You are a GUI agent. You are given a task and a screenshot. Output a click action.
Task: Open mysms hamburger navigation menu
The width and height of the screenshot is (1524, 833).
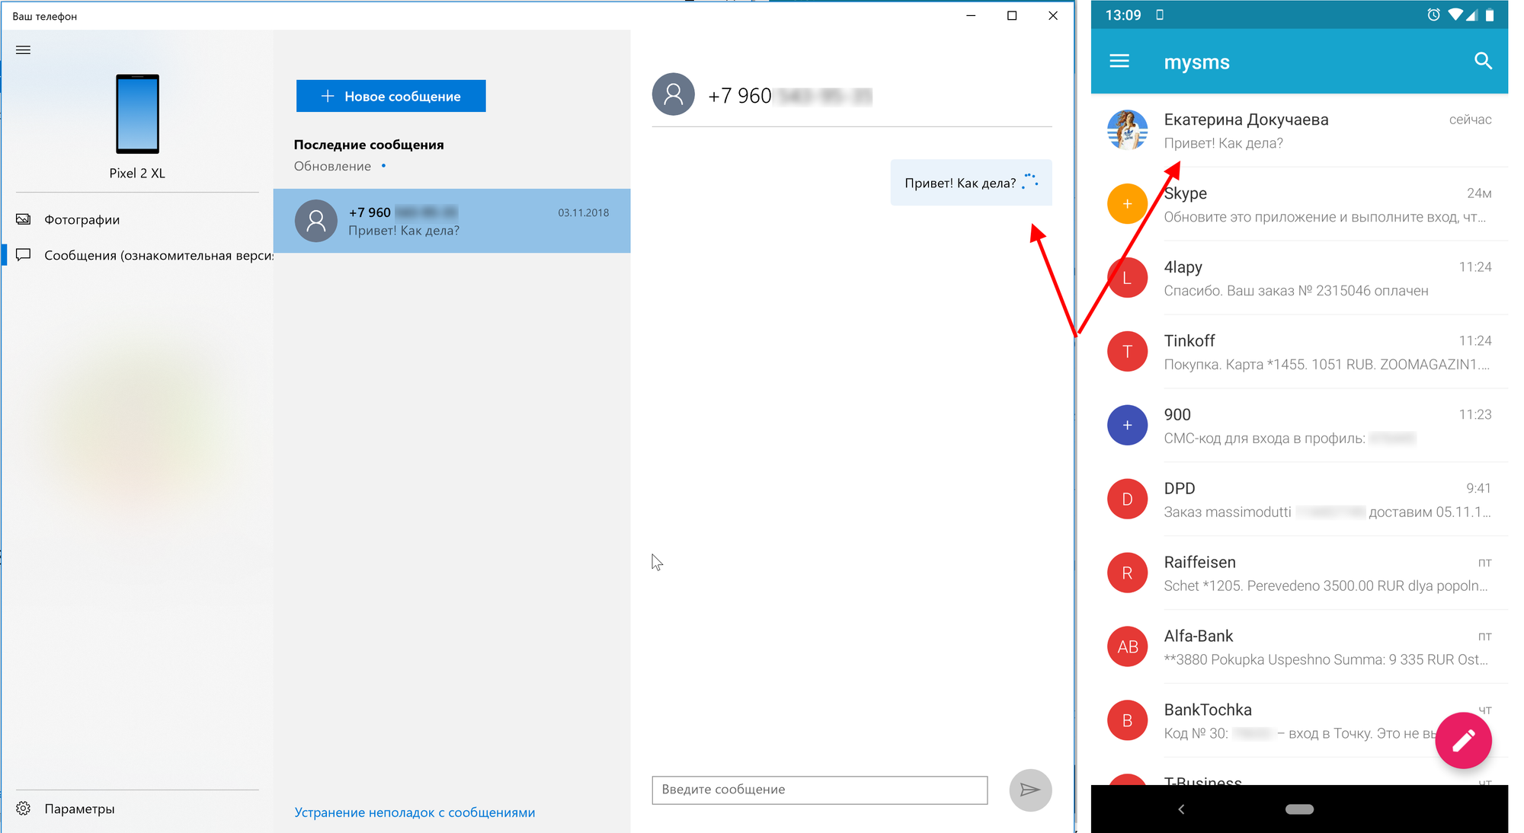click(1119, 61)
